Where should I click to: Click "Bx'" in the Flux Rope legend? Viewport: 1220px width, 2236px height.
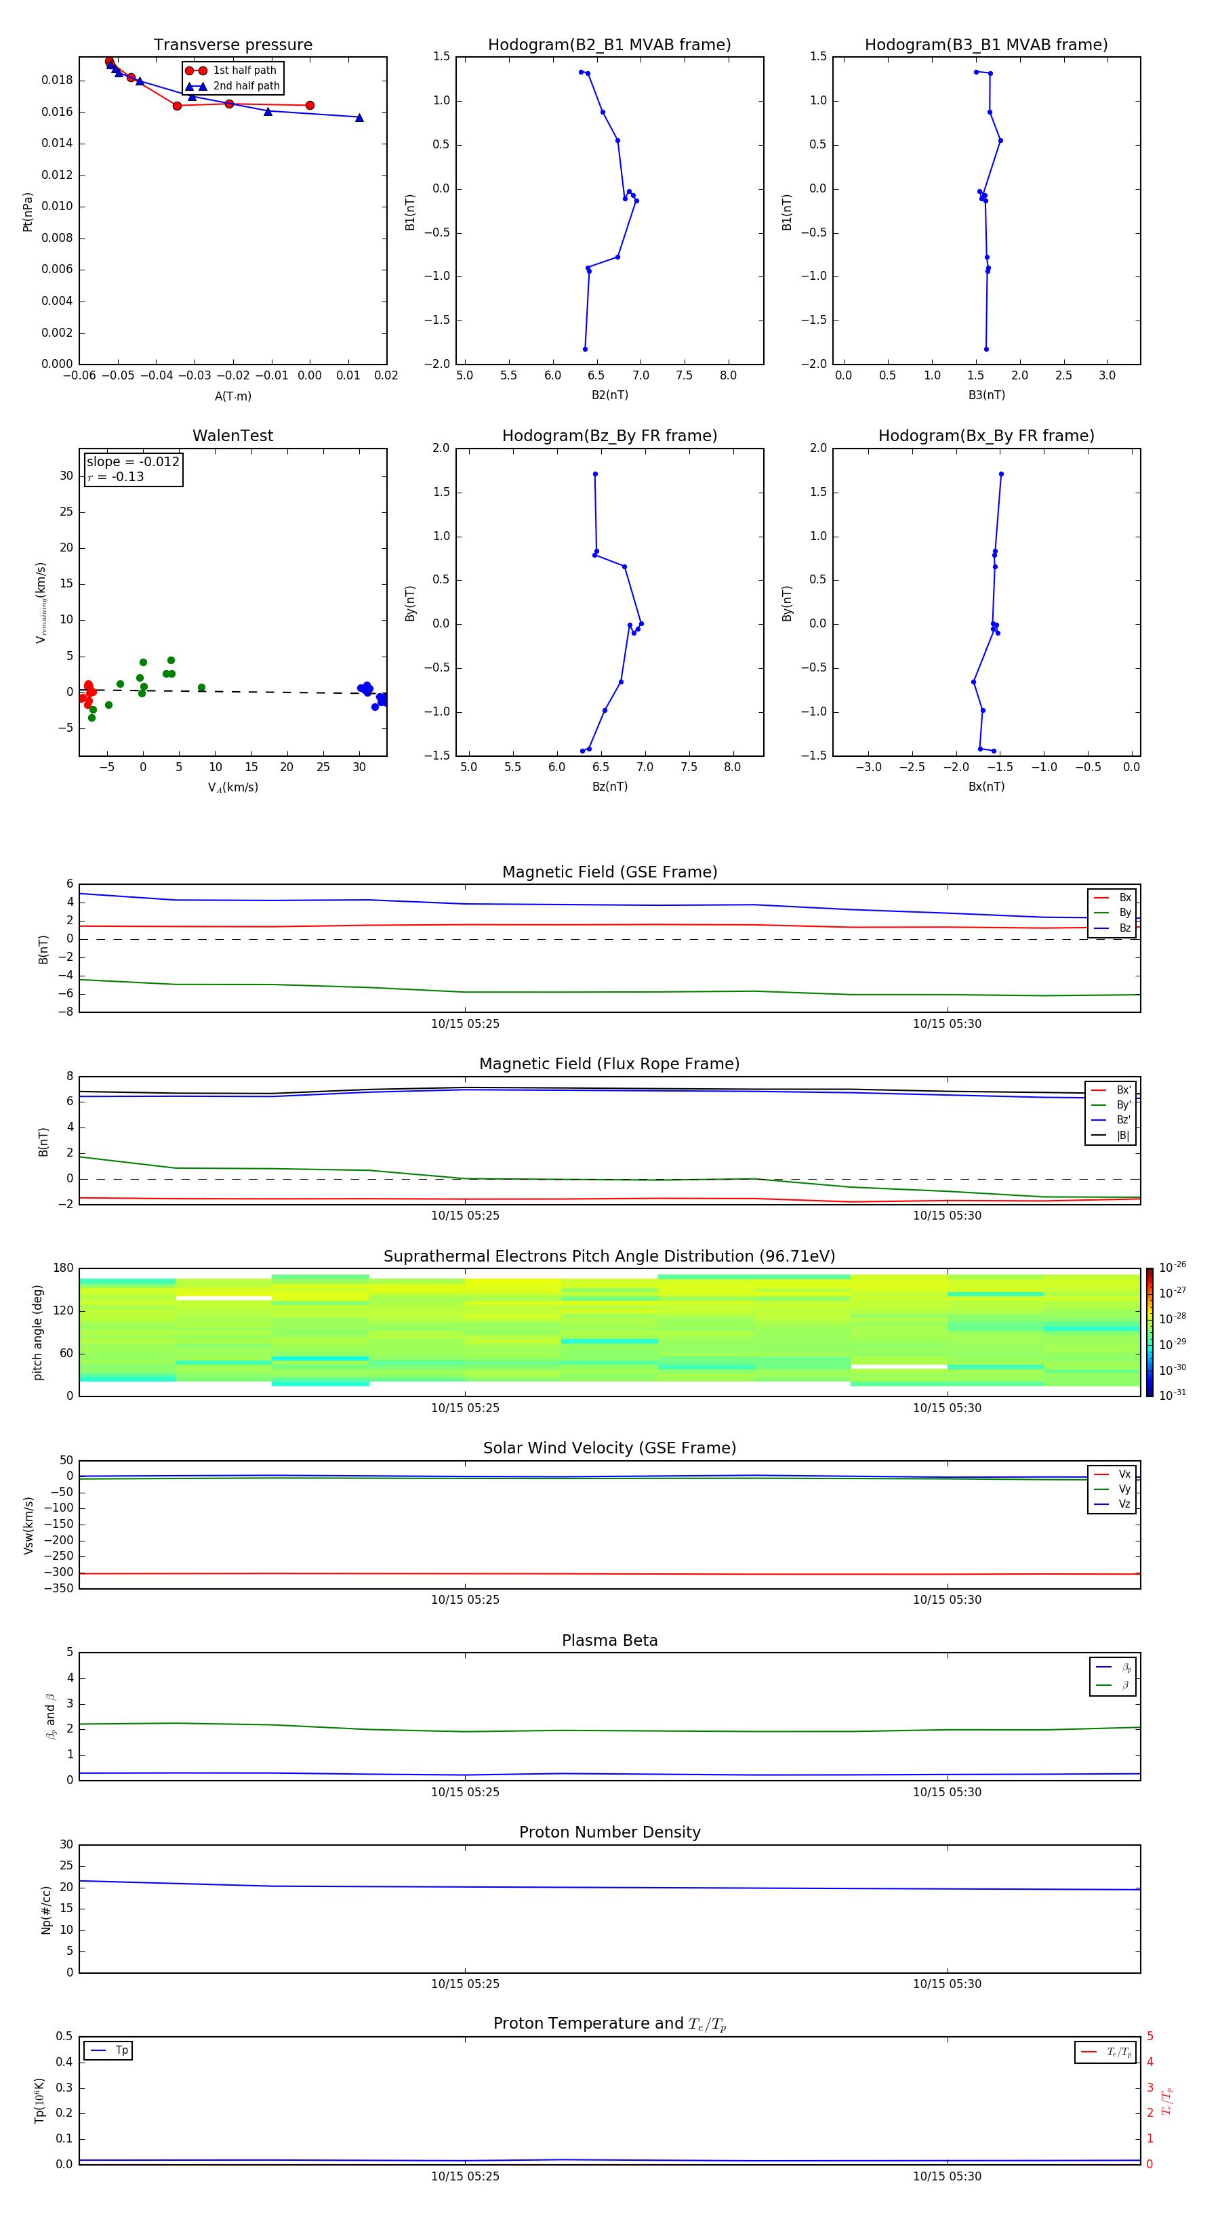click(x=1124, y=1090)
